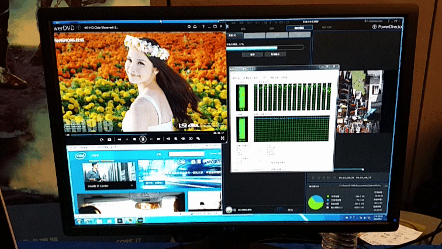
Task: Select the third grey sub-tab in PowerDirector
Action: 277,35
